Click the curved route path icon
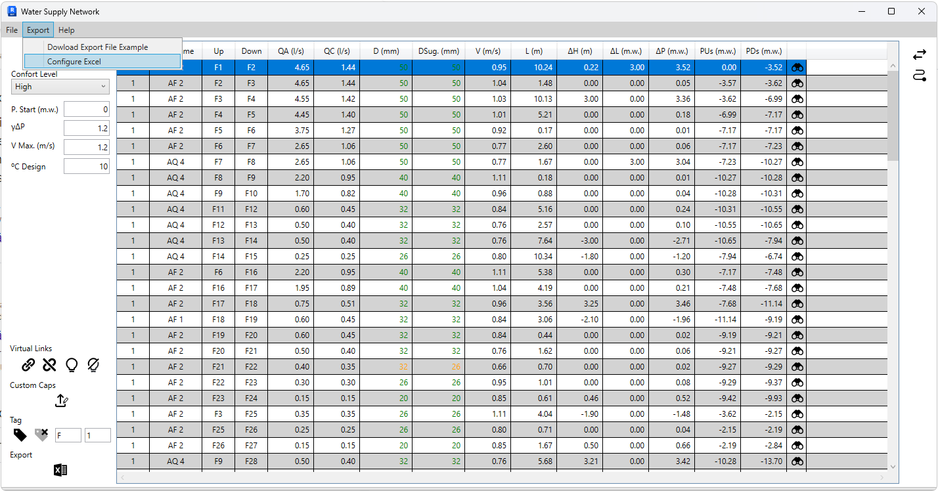 [x=920, y=75]
